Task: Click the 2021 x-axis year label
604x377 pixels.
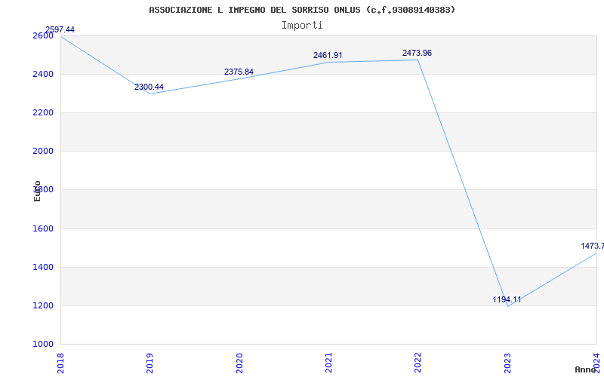Action: (328, 363)
